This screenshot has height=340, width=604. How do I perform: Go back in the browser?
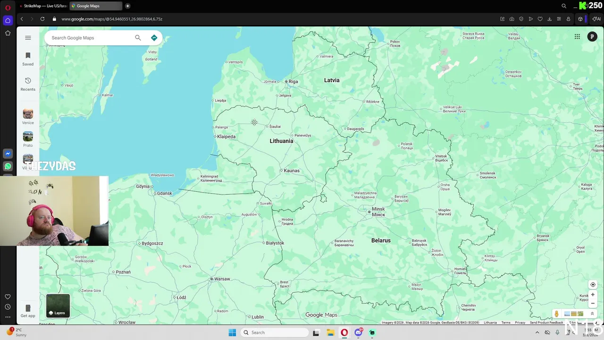click(x=22, y=19)
